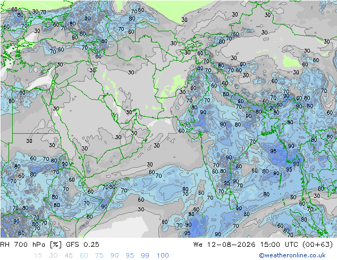
Task: Select the legend value 60 in the scale row
Action: click(x=84, y=256)
